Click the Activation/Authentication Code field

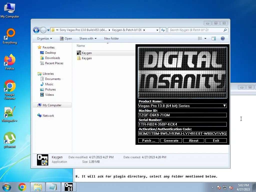click(182, 133)
